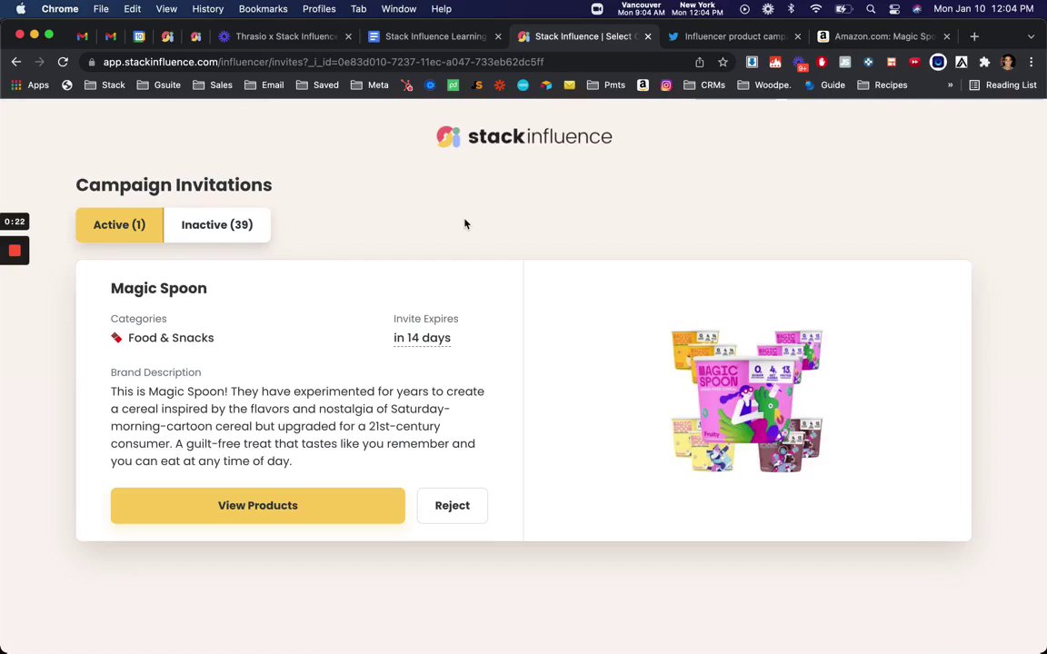This screenshot has height=654, width=1047.
Task: Expand the Recipes bookmarks folder
Action: click(882, 85)
